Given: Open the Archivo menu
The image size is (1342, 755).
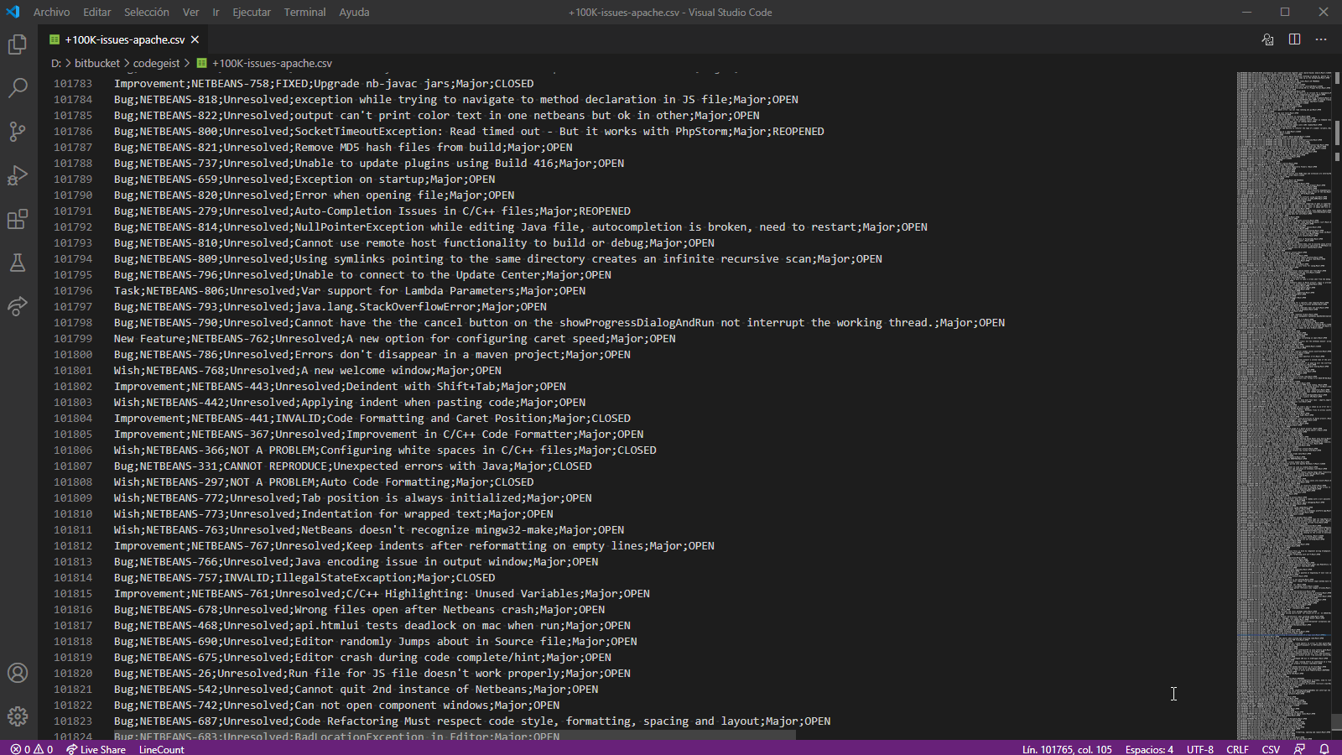Looking at the screenshot, I should [52, 12].
